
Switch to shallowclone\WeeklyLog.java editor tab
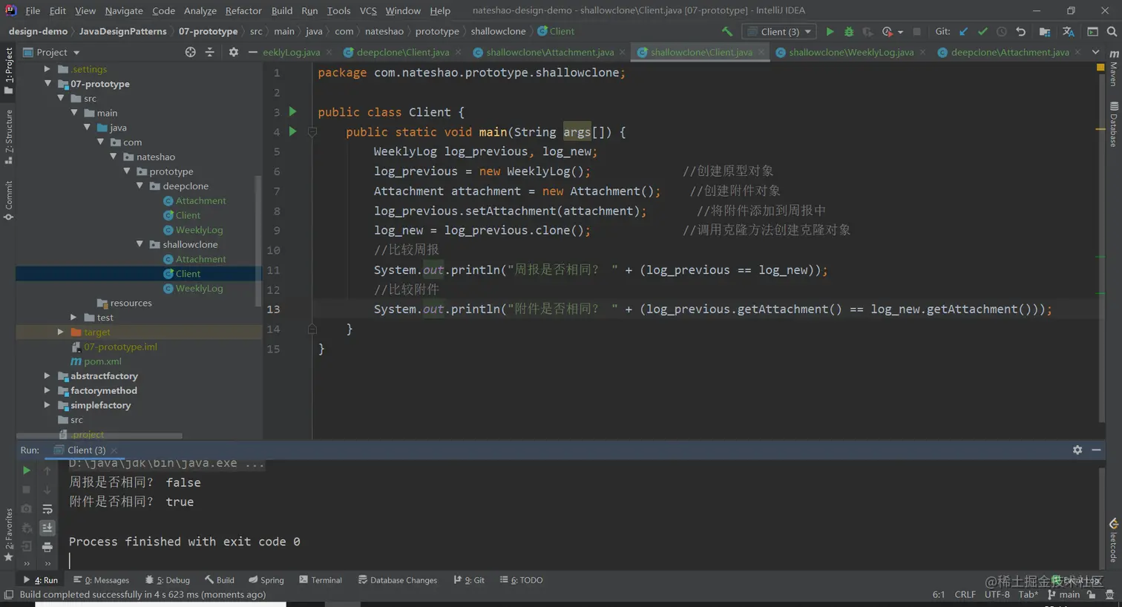pyautogui.click(x=851, y=52)
